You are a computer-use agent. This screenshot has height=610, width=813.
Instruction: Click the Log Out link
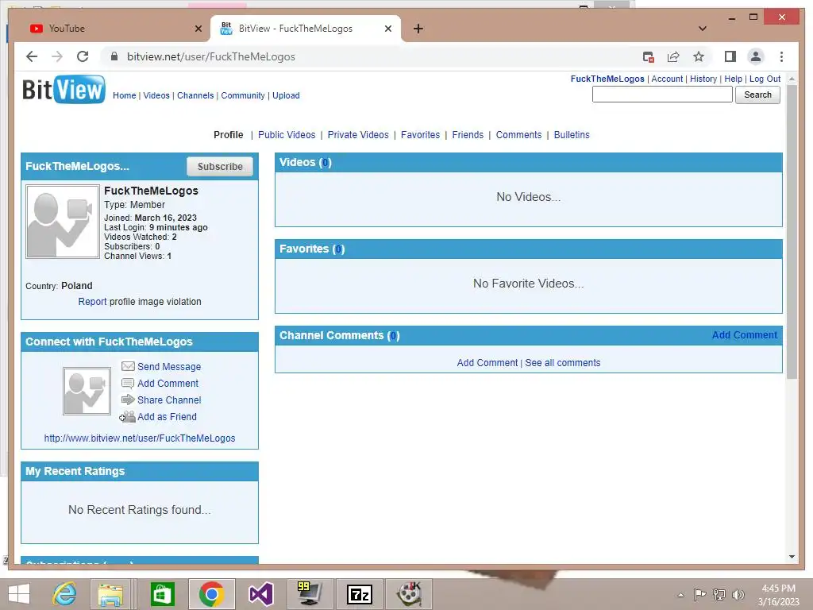(x=765, y=79)
